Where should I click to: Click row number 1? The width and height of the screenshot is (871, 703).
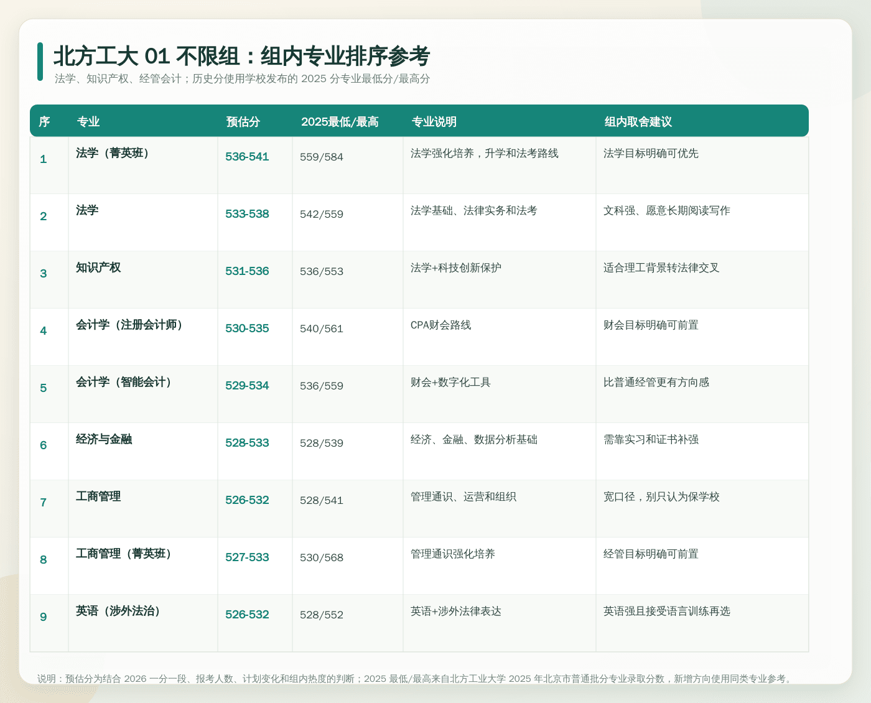click(44, 159)
